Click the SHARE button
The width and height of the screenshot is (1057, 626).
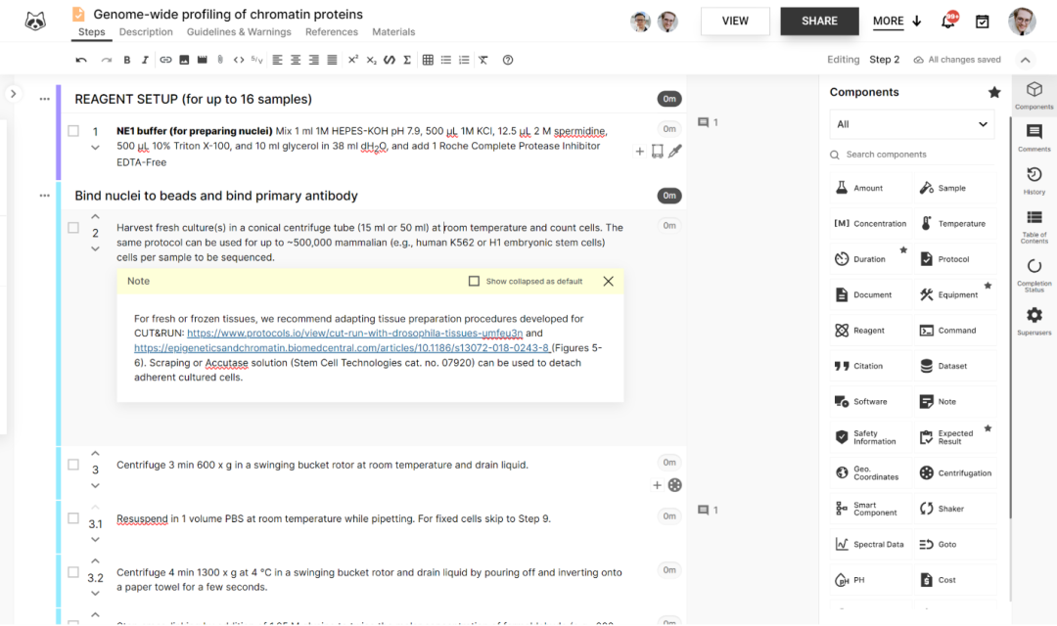coord(820,21)
